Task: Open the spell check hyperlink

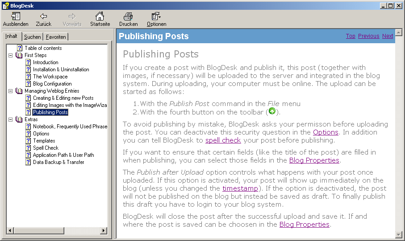Action: tap(223, 140)
